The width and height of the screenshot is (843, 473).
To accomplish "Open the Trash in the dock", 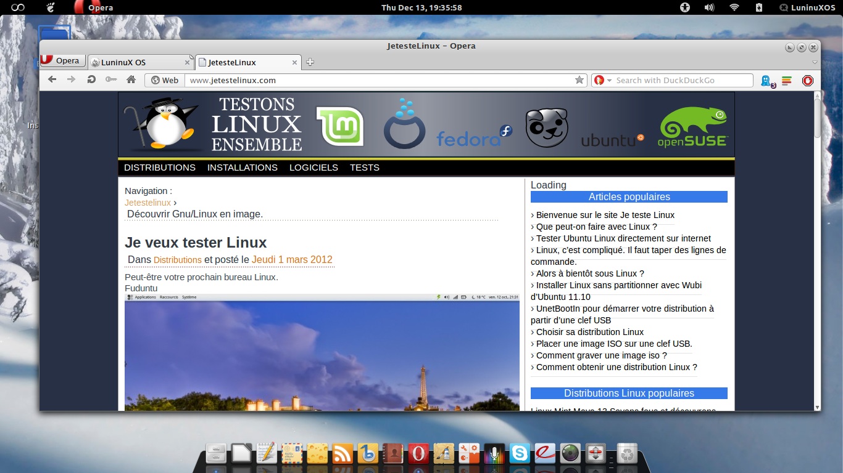I will click(627, 454).
